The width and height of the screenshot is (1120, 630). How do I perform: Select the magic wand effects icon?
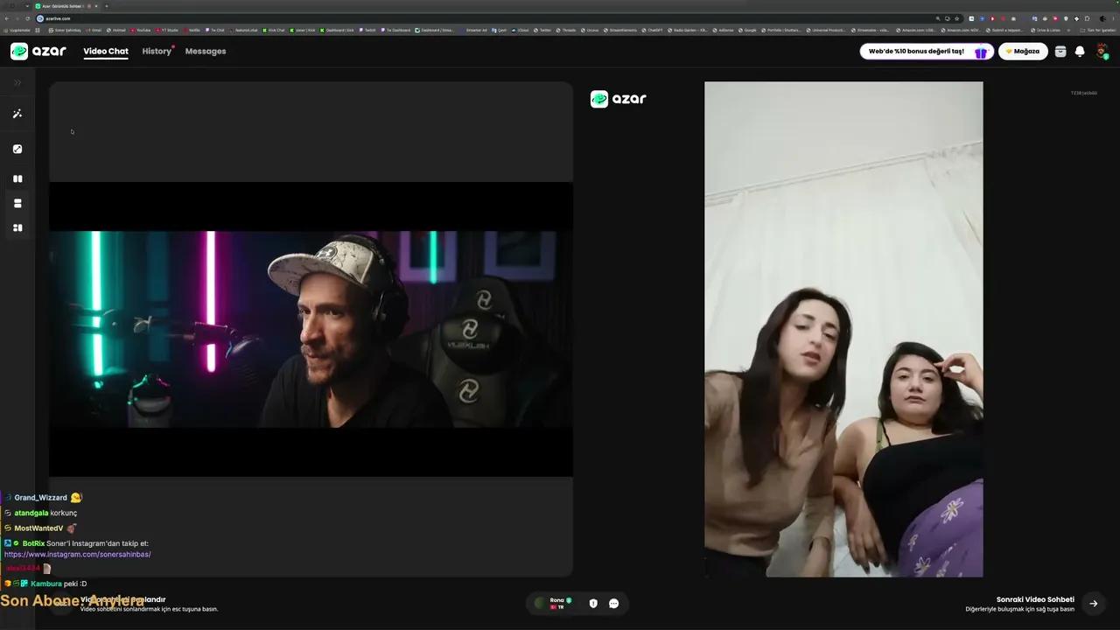coord(17,114)
